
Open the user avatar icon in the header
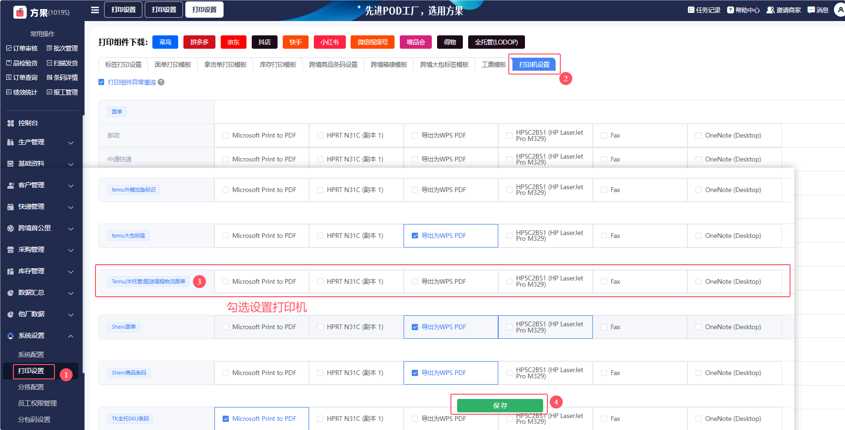point(840,10)
